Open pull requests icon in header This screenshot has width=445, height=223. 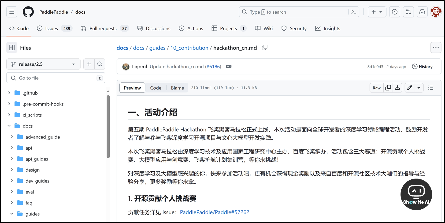pos(408,12)
